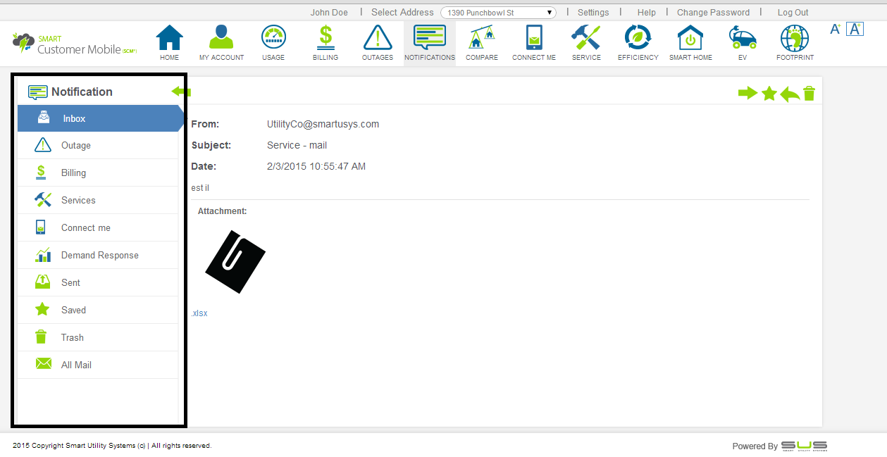Delete message using green trash icon
The width and height of the screenshot is (887, 457).
coord(809,93)
